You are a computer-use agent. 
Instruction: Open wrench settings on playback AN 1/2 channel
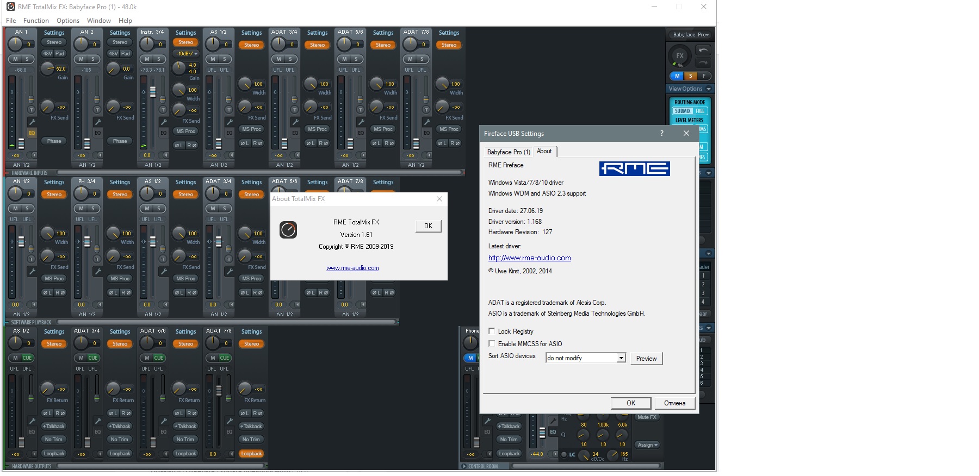[32, 271]
